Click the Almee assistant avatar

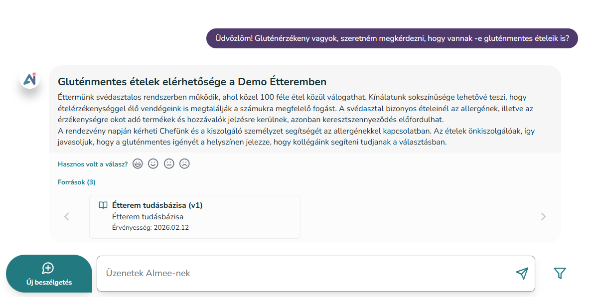(30, 79)
